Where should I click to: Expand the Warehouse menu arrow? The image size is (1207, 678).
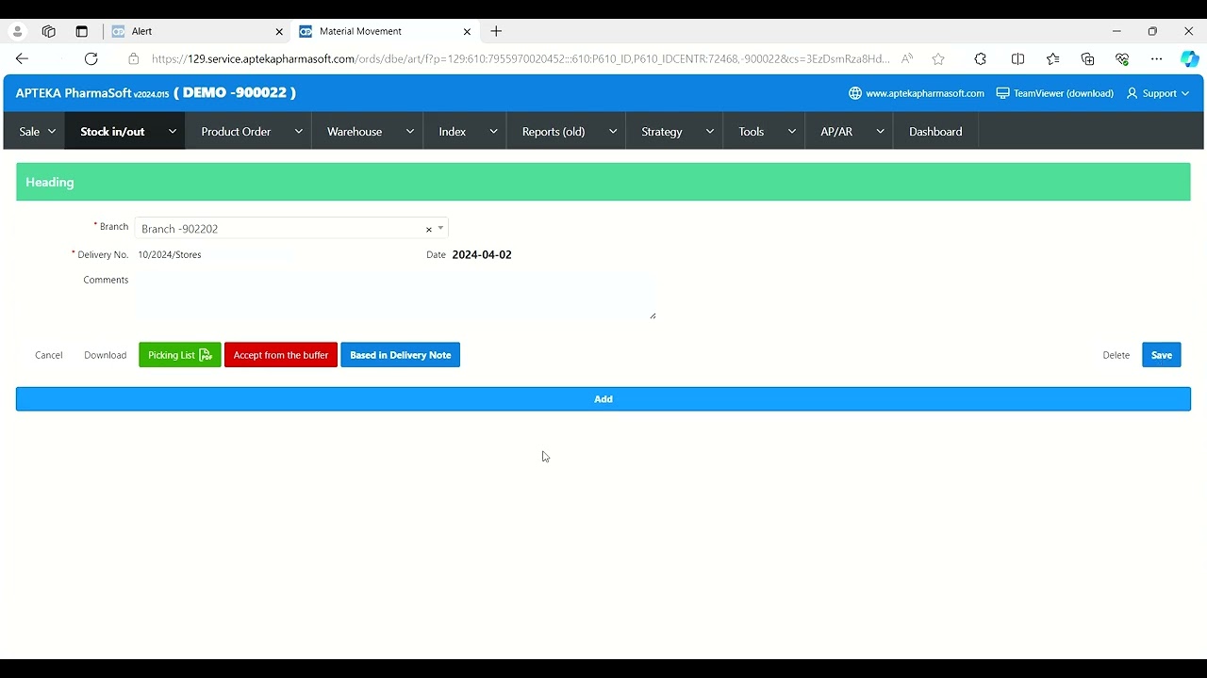point(410,132)
